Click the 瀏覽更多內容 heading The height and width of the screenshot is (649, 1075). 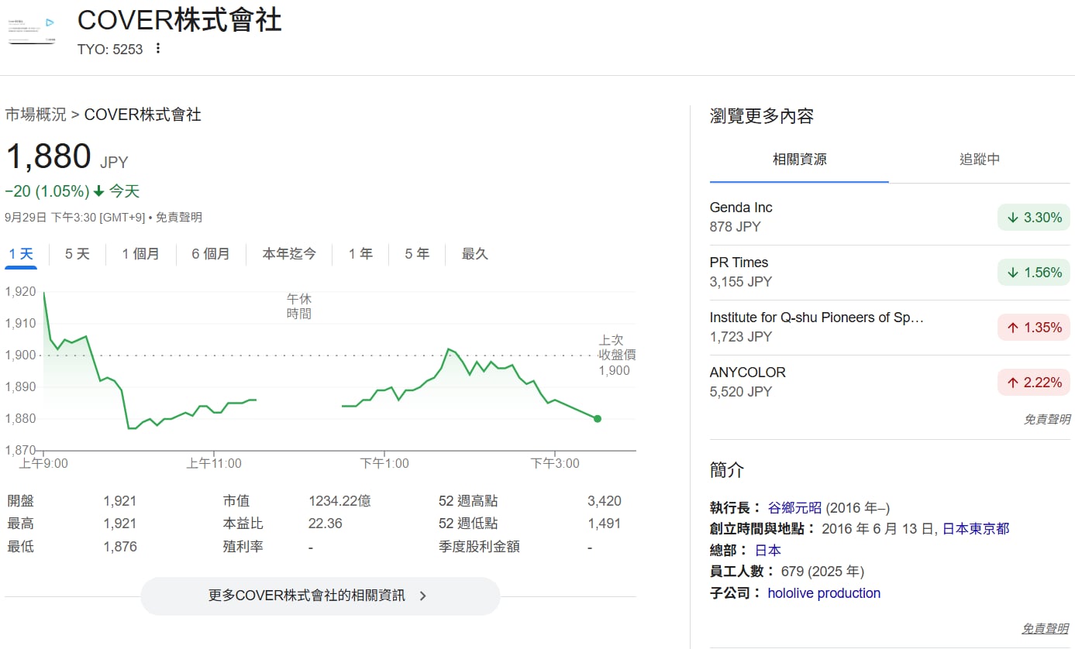762,116
